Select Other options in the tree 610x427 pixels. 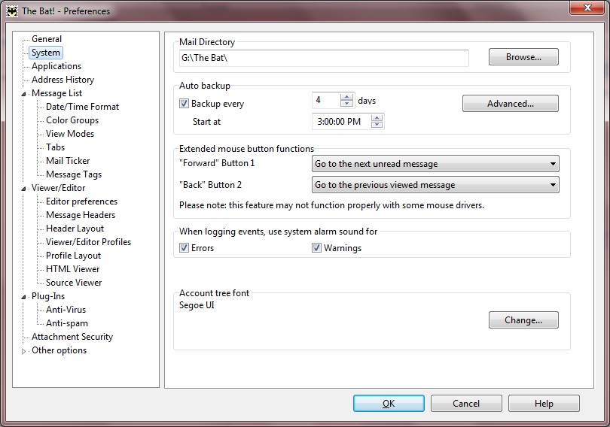(x=59, y=350)
